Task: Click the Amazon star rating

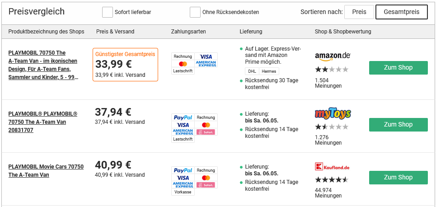Action: pos(332,69)
